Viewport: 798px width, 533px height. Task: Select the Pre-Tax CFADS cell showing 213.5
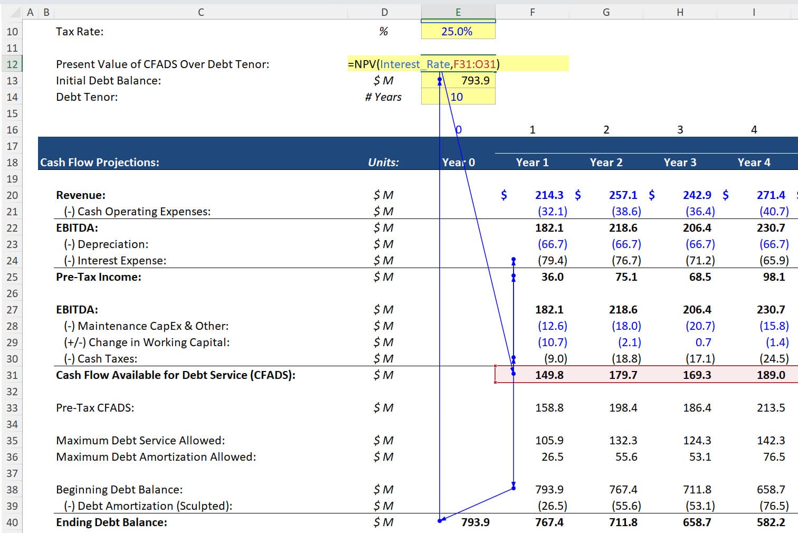coord(754,407)
